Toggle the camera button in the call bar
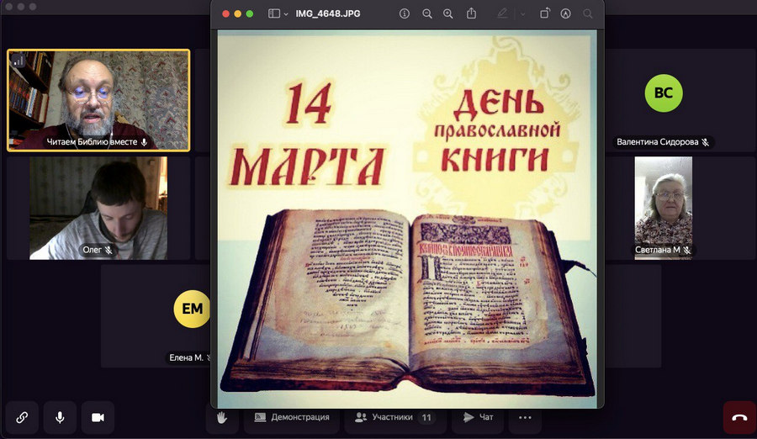Screen dimensions: 757x439 pyautogui.click(x=98, y=417)
